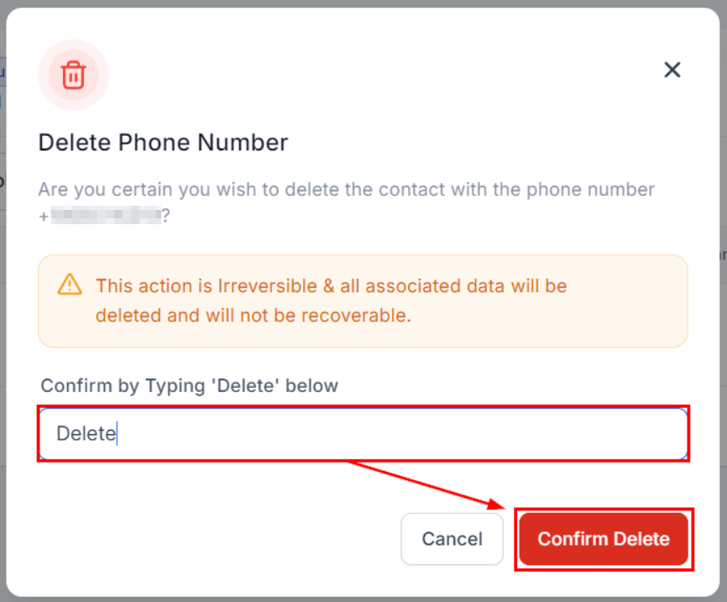Click the typed word 'Delete' in the input
This screenshot has width=727, height=602.
(85, 434)
